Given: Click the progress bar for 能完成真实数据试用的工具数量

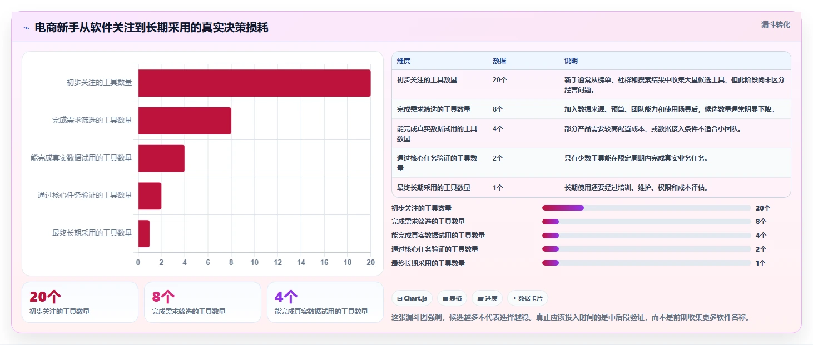Looking at the screenshot, I should 647,236.
